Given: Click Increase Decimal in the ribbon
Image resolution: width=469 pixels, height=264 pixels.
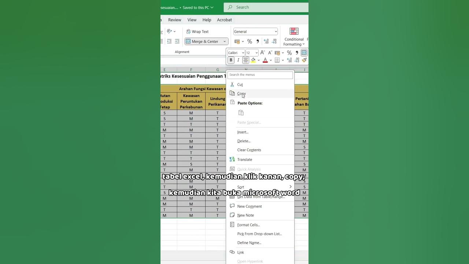Looking at the screenshot, I should pyautogui.click(x=266, y=41).
